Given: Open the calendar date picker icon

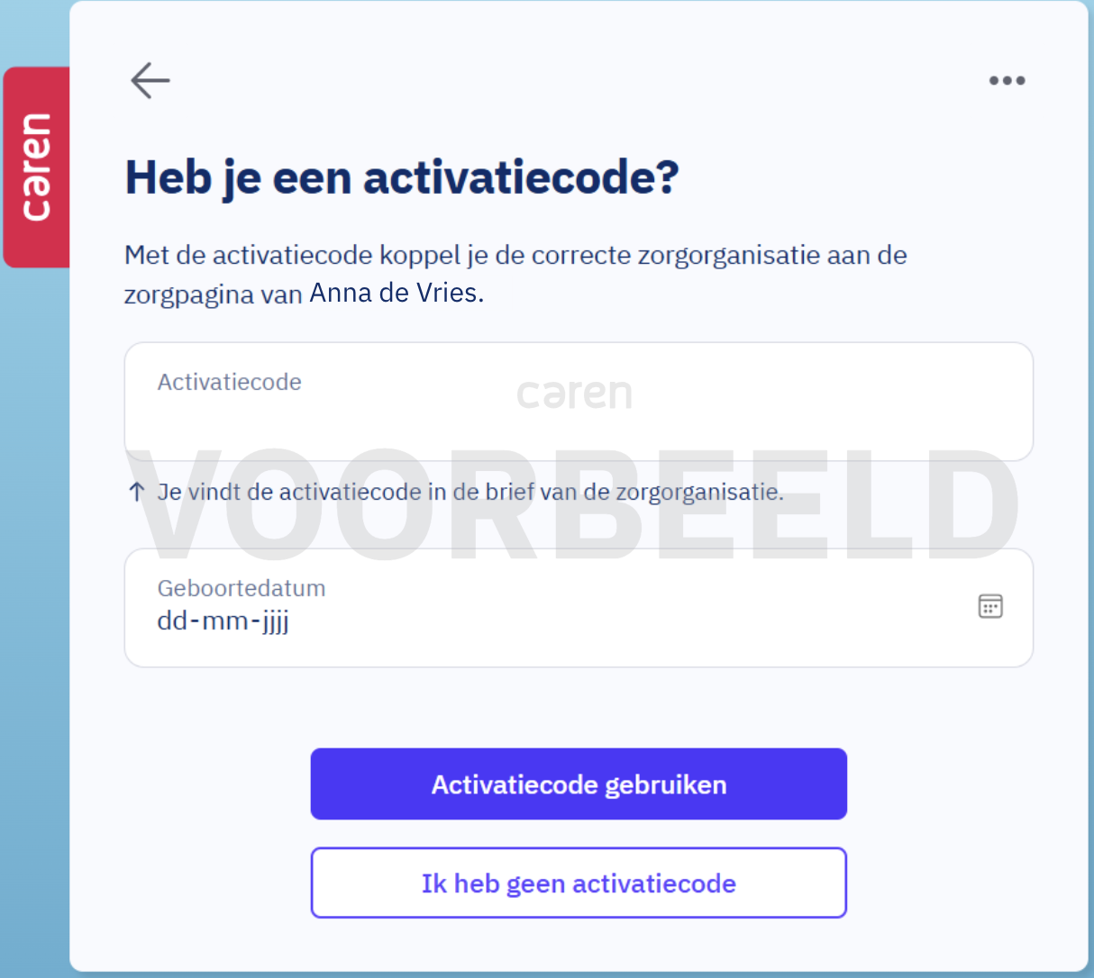Looking at the screenshot, I should (x=990, y=606).
